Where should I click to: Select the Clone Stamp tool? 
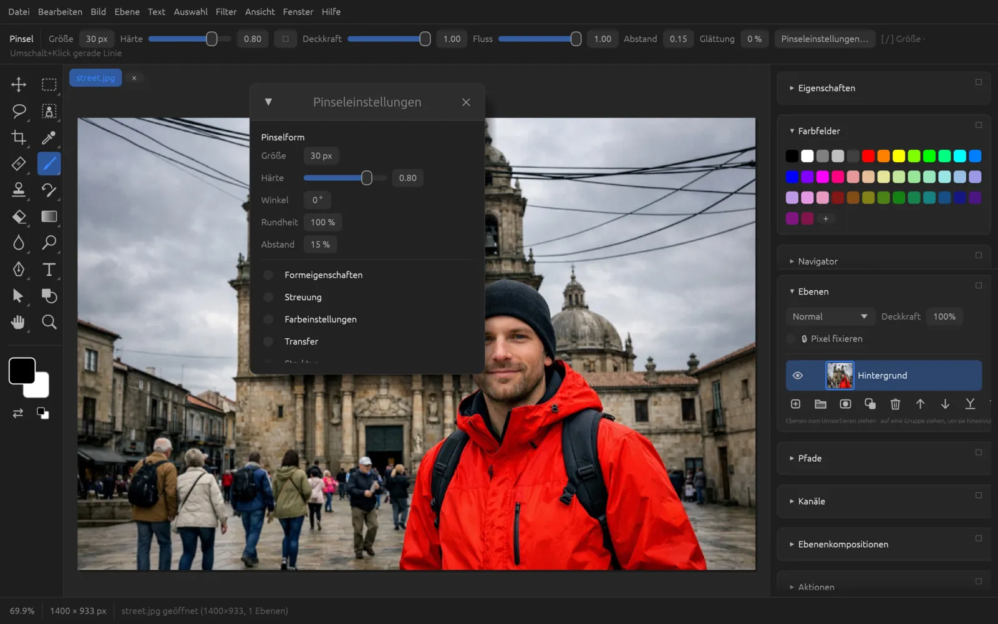pyautogui.click(x=19, y=190)
